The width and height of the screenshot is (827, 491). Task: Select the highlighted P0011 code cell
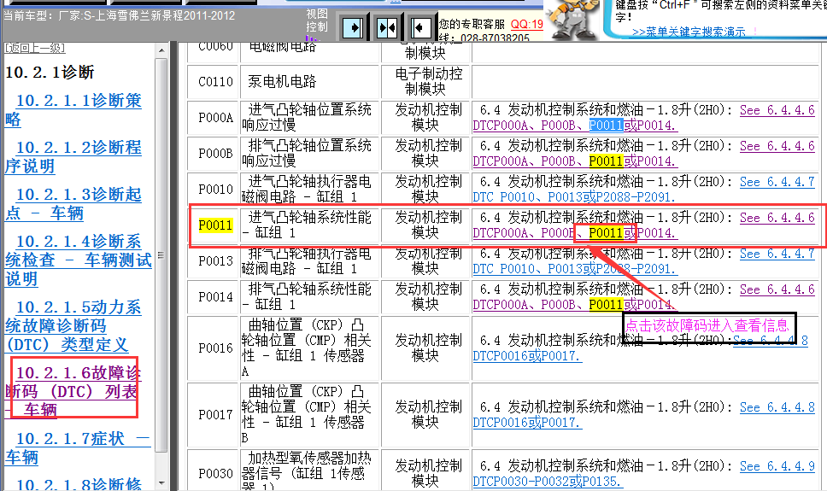coord(214,225)
